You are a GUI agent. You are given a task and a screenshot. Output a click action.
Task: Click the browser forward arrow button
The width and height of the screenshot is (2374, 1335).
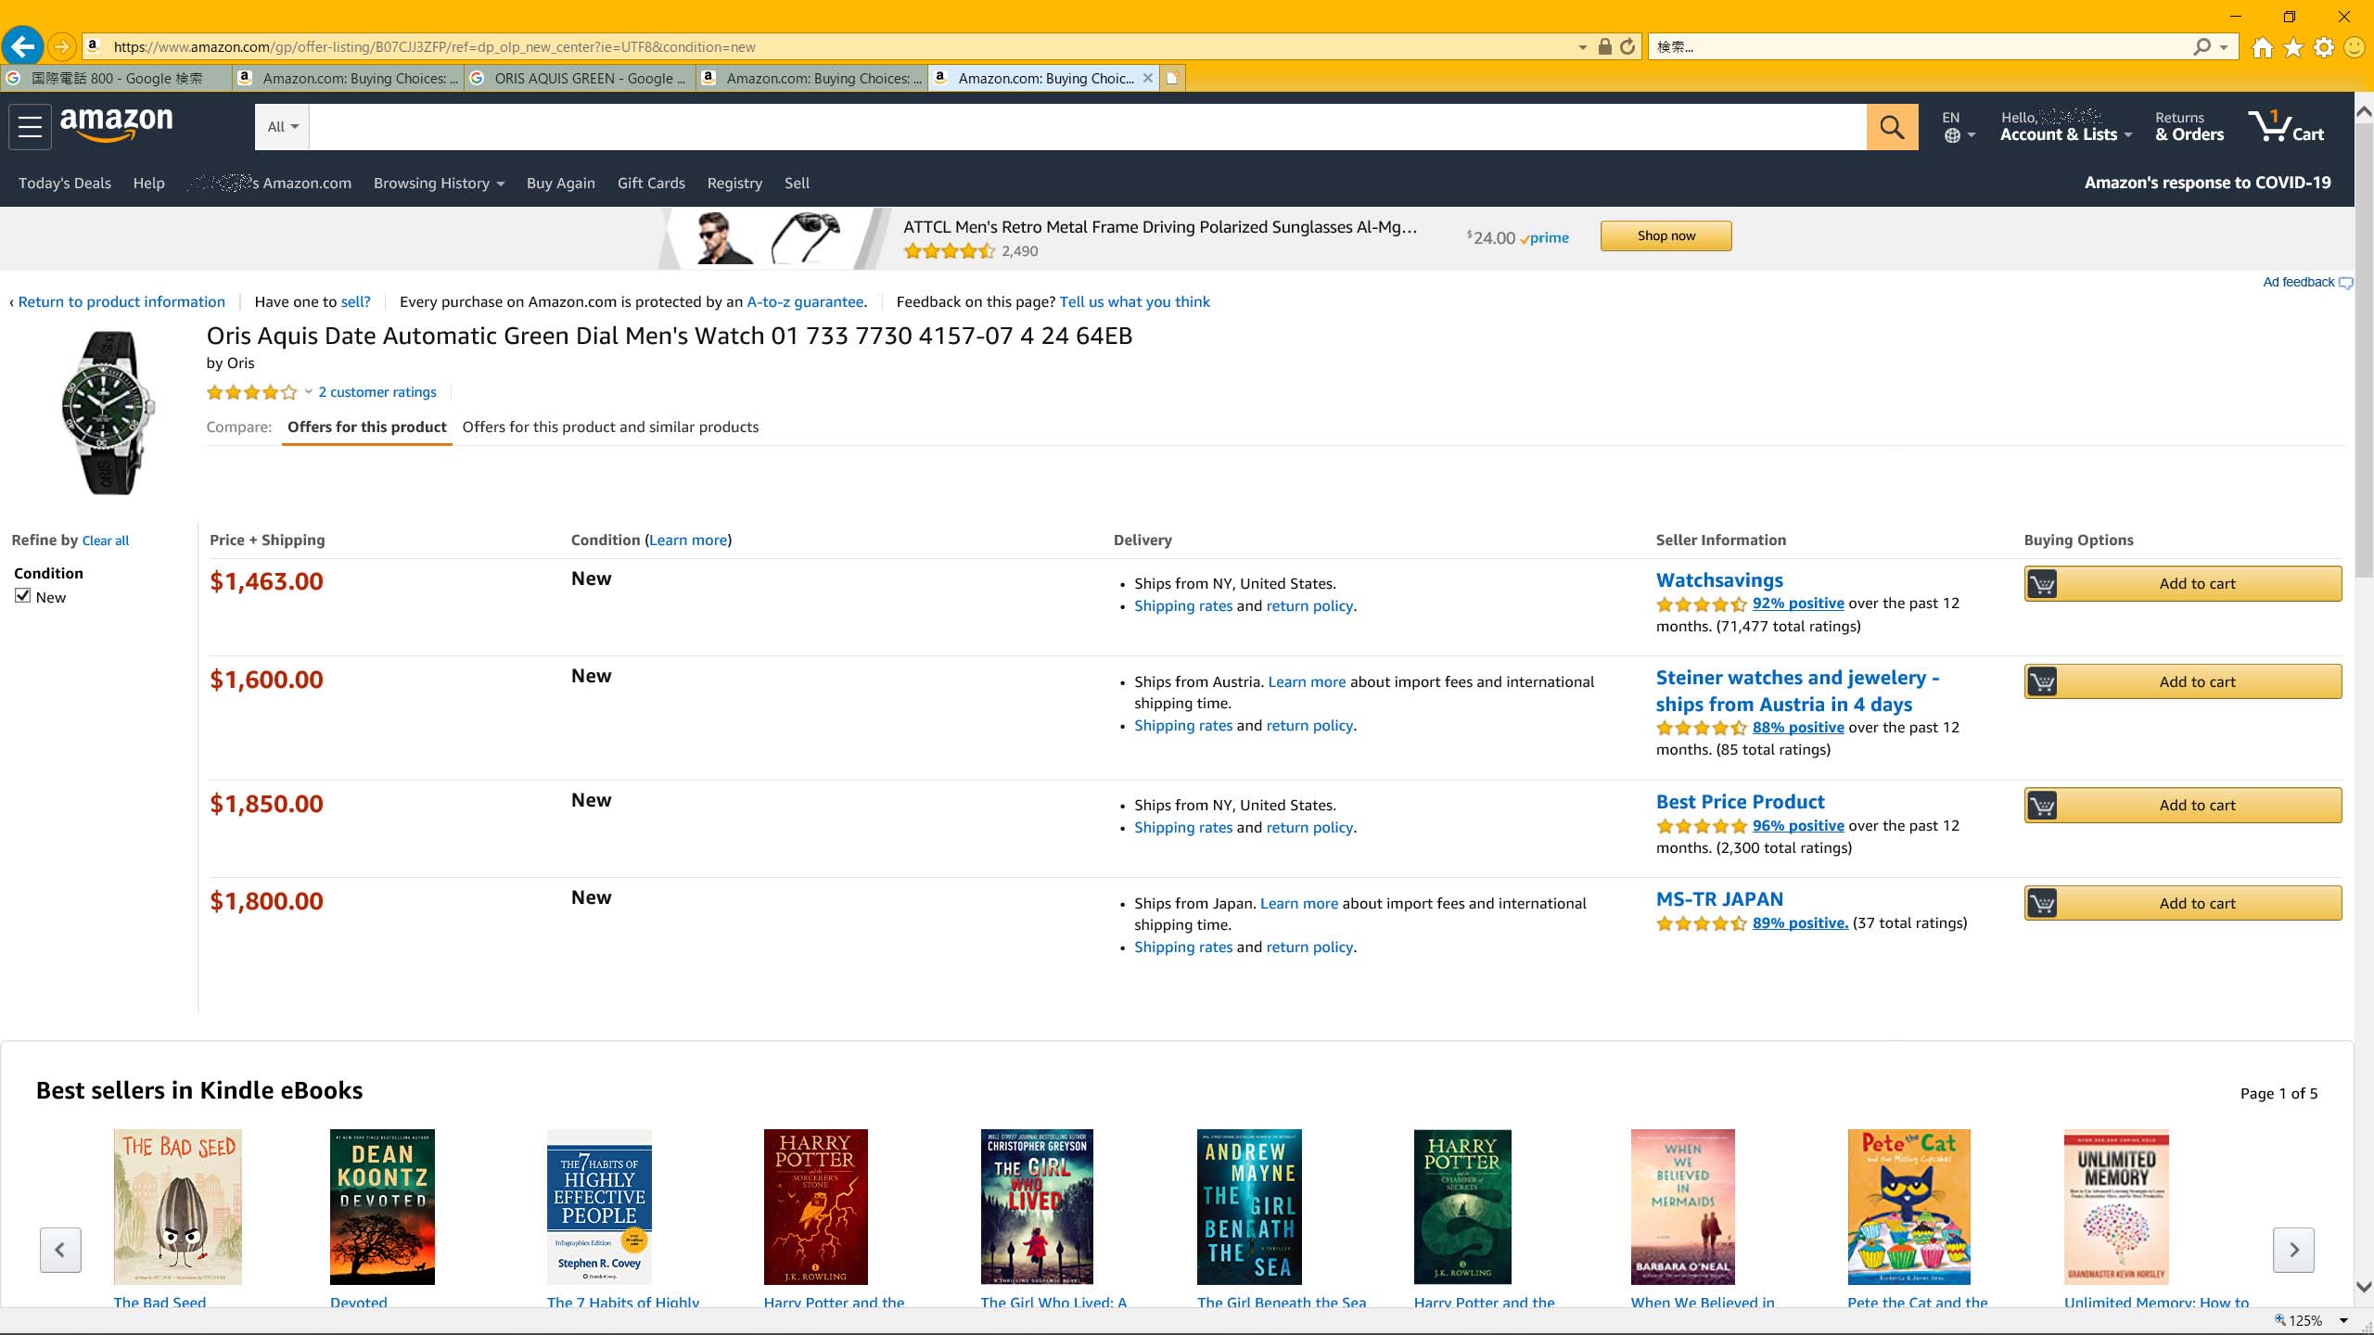(x=61, y=46)
